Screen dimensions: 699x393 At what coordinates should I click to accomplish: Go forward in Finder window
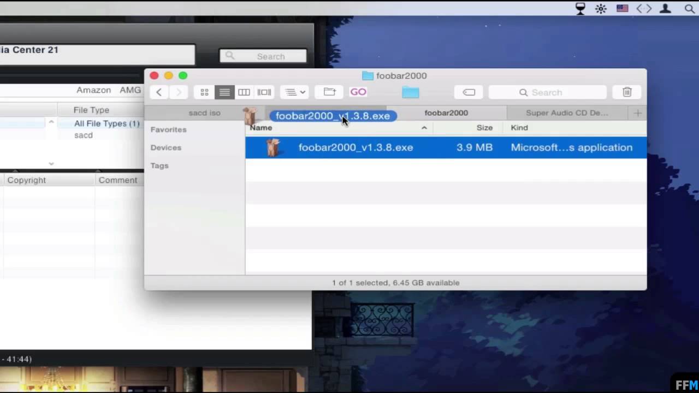(179, 92)
